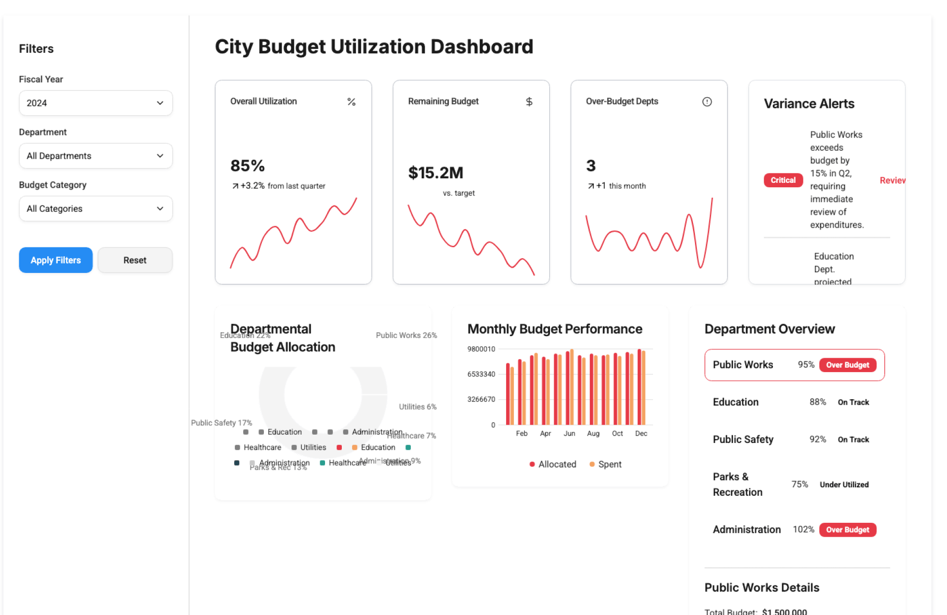Viewport: 947px width, 615px height.
Task: Toggle the Allocated series in the chart legend
Action: click(557, 464)
